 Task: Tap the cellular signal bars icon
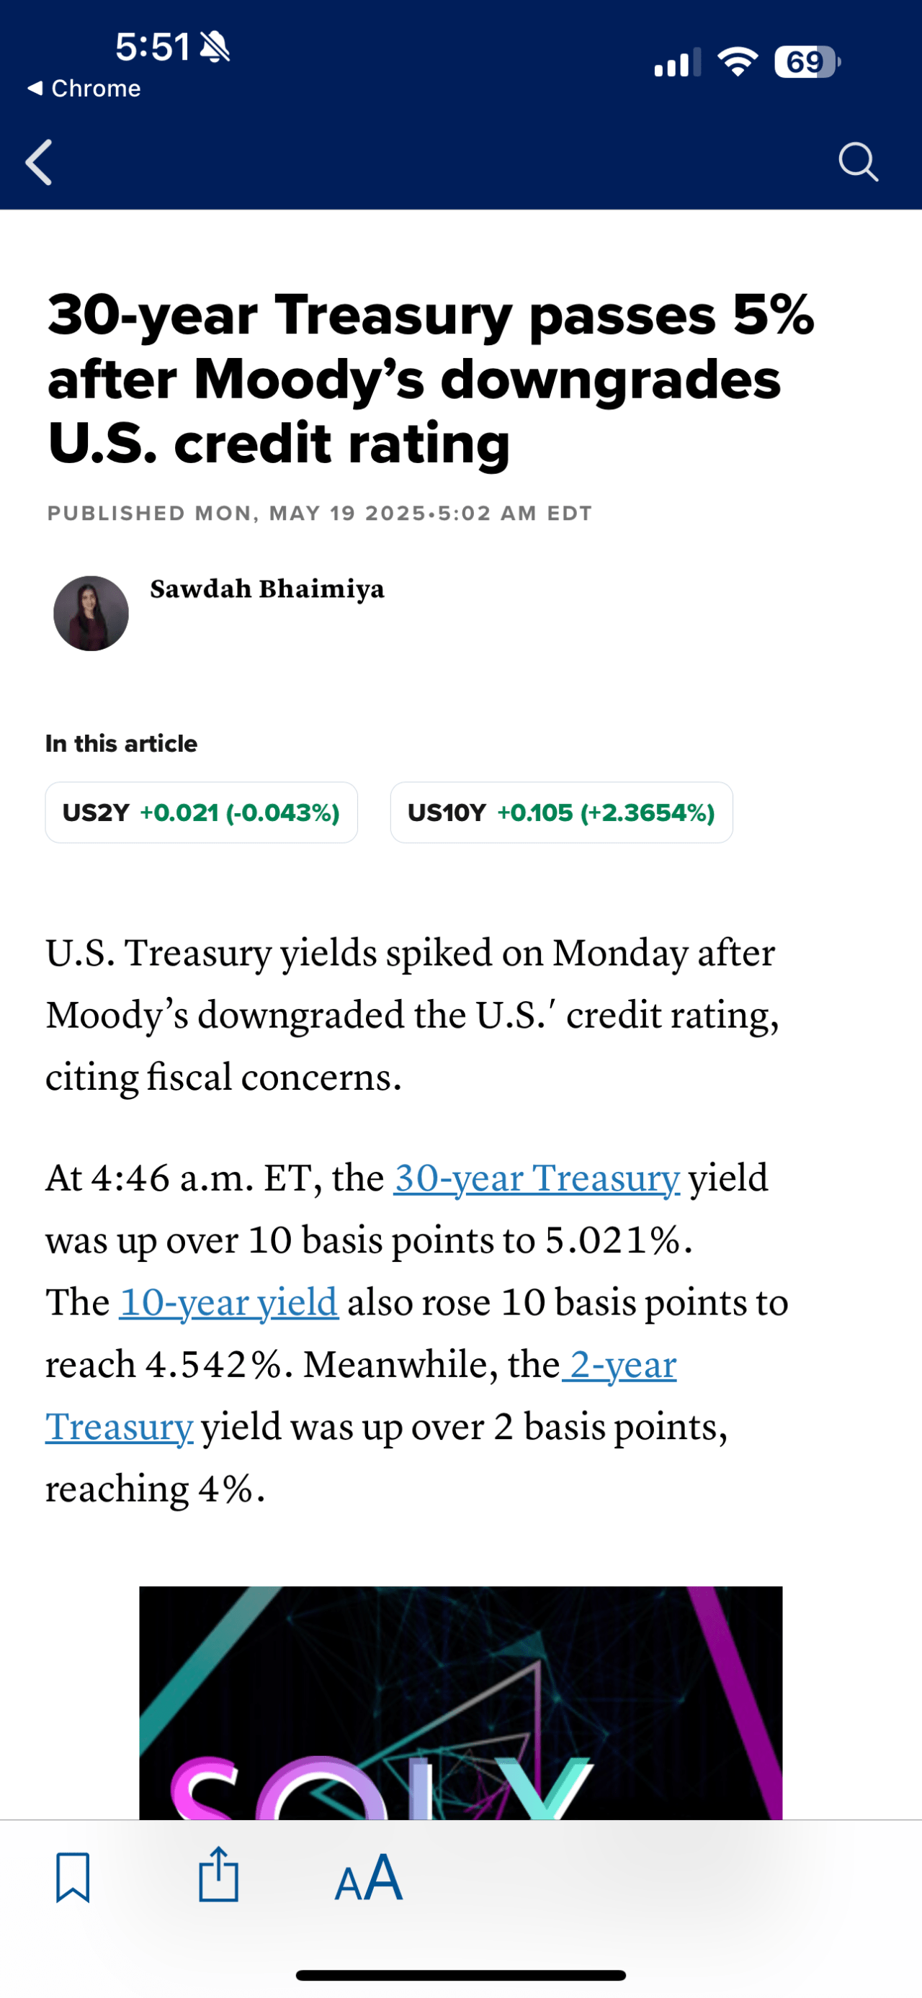coord(677,63)
